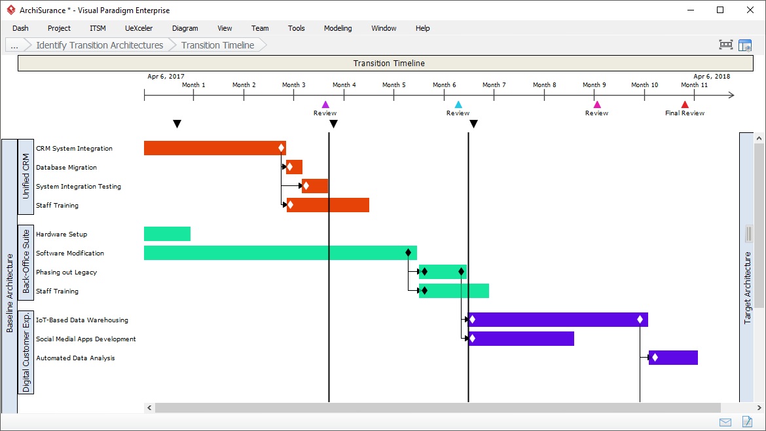The width and height of the screenshot is (766, 431).
Task: Click the send email envelope icon
Action: (725, 422)
